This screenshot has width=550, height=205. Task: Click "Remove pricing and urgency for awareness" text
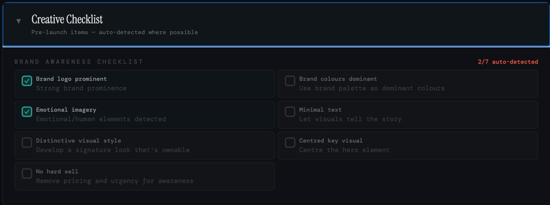click(x=114, y=181)
